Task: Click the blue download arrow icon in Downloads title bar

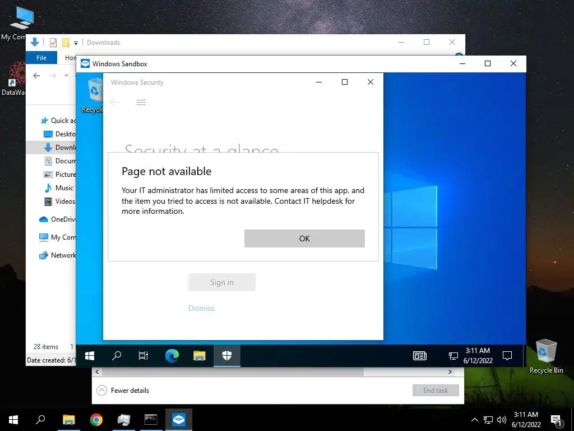Action: coord(35,42)
